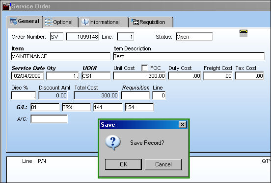Click the yellow note icon near Status

[244, 33]
